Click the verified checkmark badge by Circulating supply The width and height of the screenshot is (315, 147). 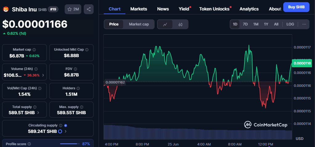coord(66,126)
